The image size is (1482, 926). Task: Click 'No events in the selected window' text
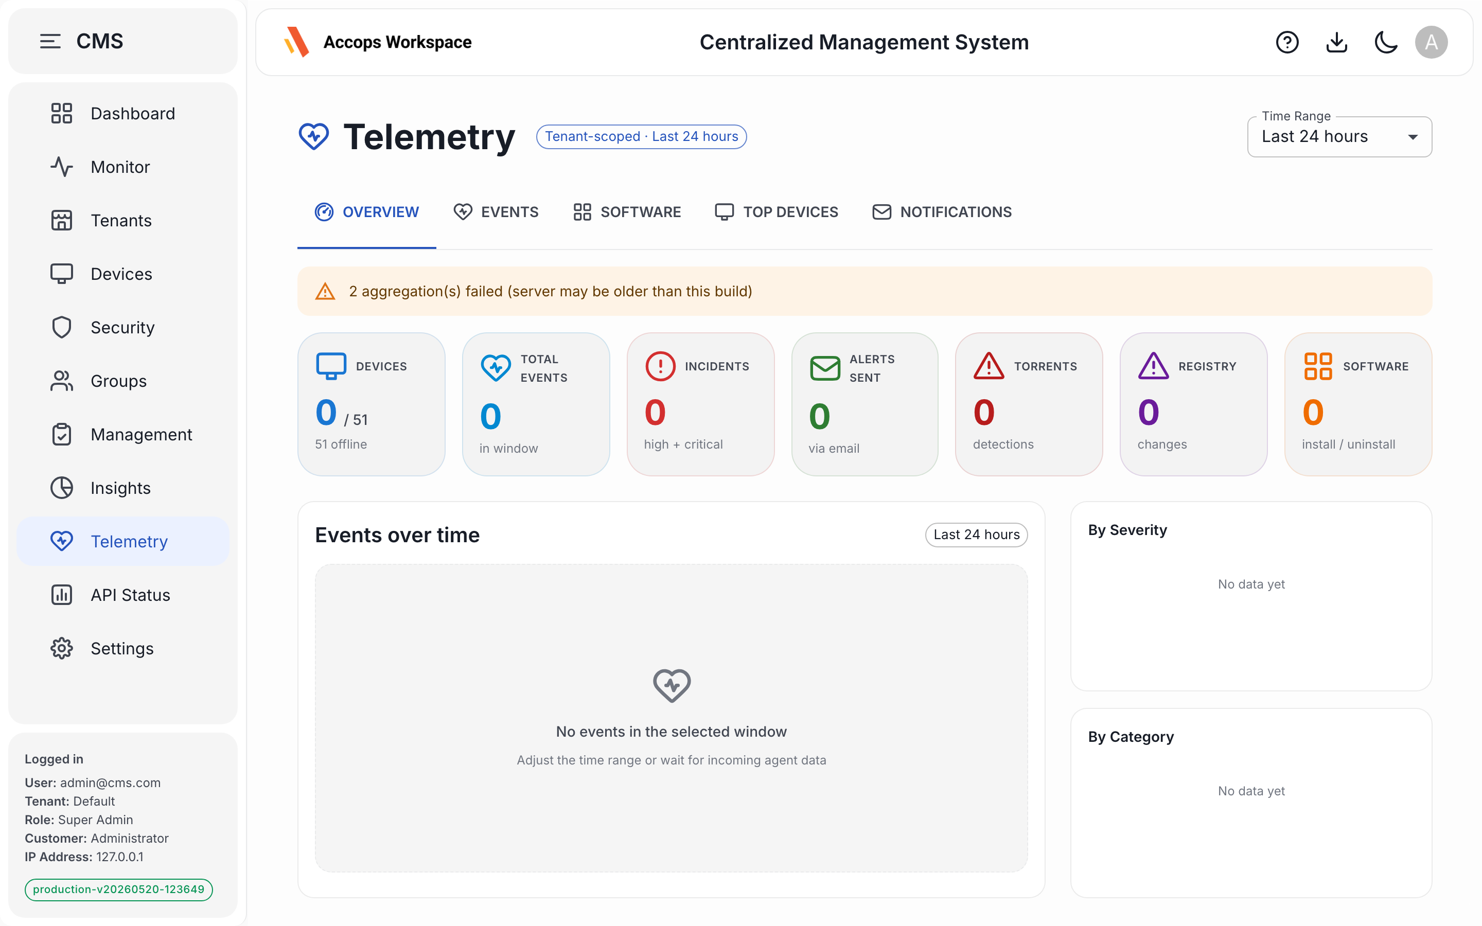[671, 731]
